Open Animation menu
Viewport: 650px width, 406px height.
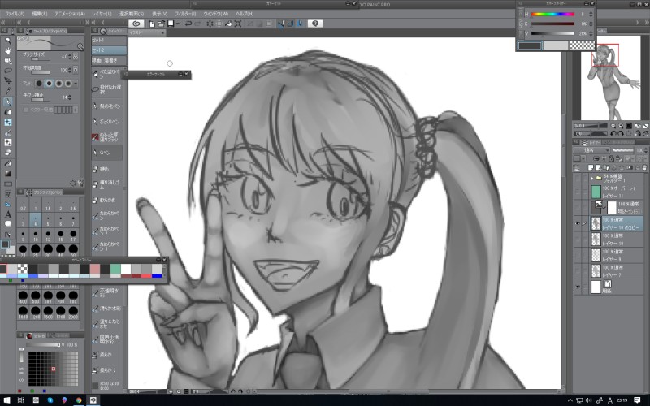click(70, 14)
